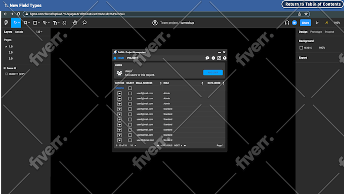Click the 1E1E1E background color swatch
The height and width of the screenshot is (194, 344).
pos(301,48)
